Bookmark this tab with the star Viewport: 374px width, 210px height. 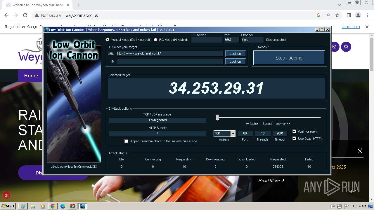pyautogui.click(x=337, y=15)
